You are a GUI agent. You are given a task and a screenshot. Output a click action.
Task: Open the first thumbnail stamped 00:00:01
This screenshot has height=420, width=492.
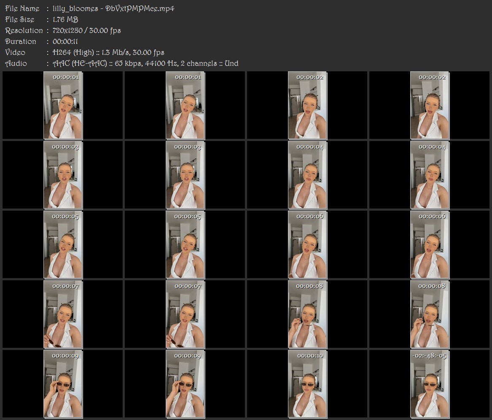[63, 105]
